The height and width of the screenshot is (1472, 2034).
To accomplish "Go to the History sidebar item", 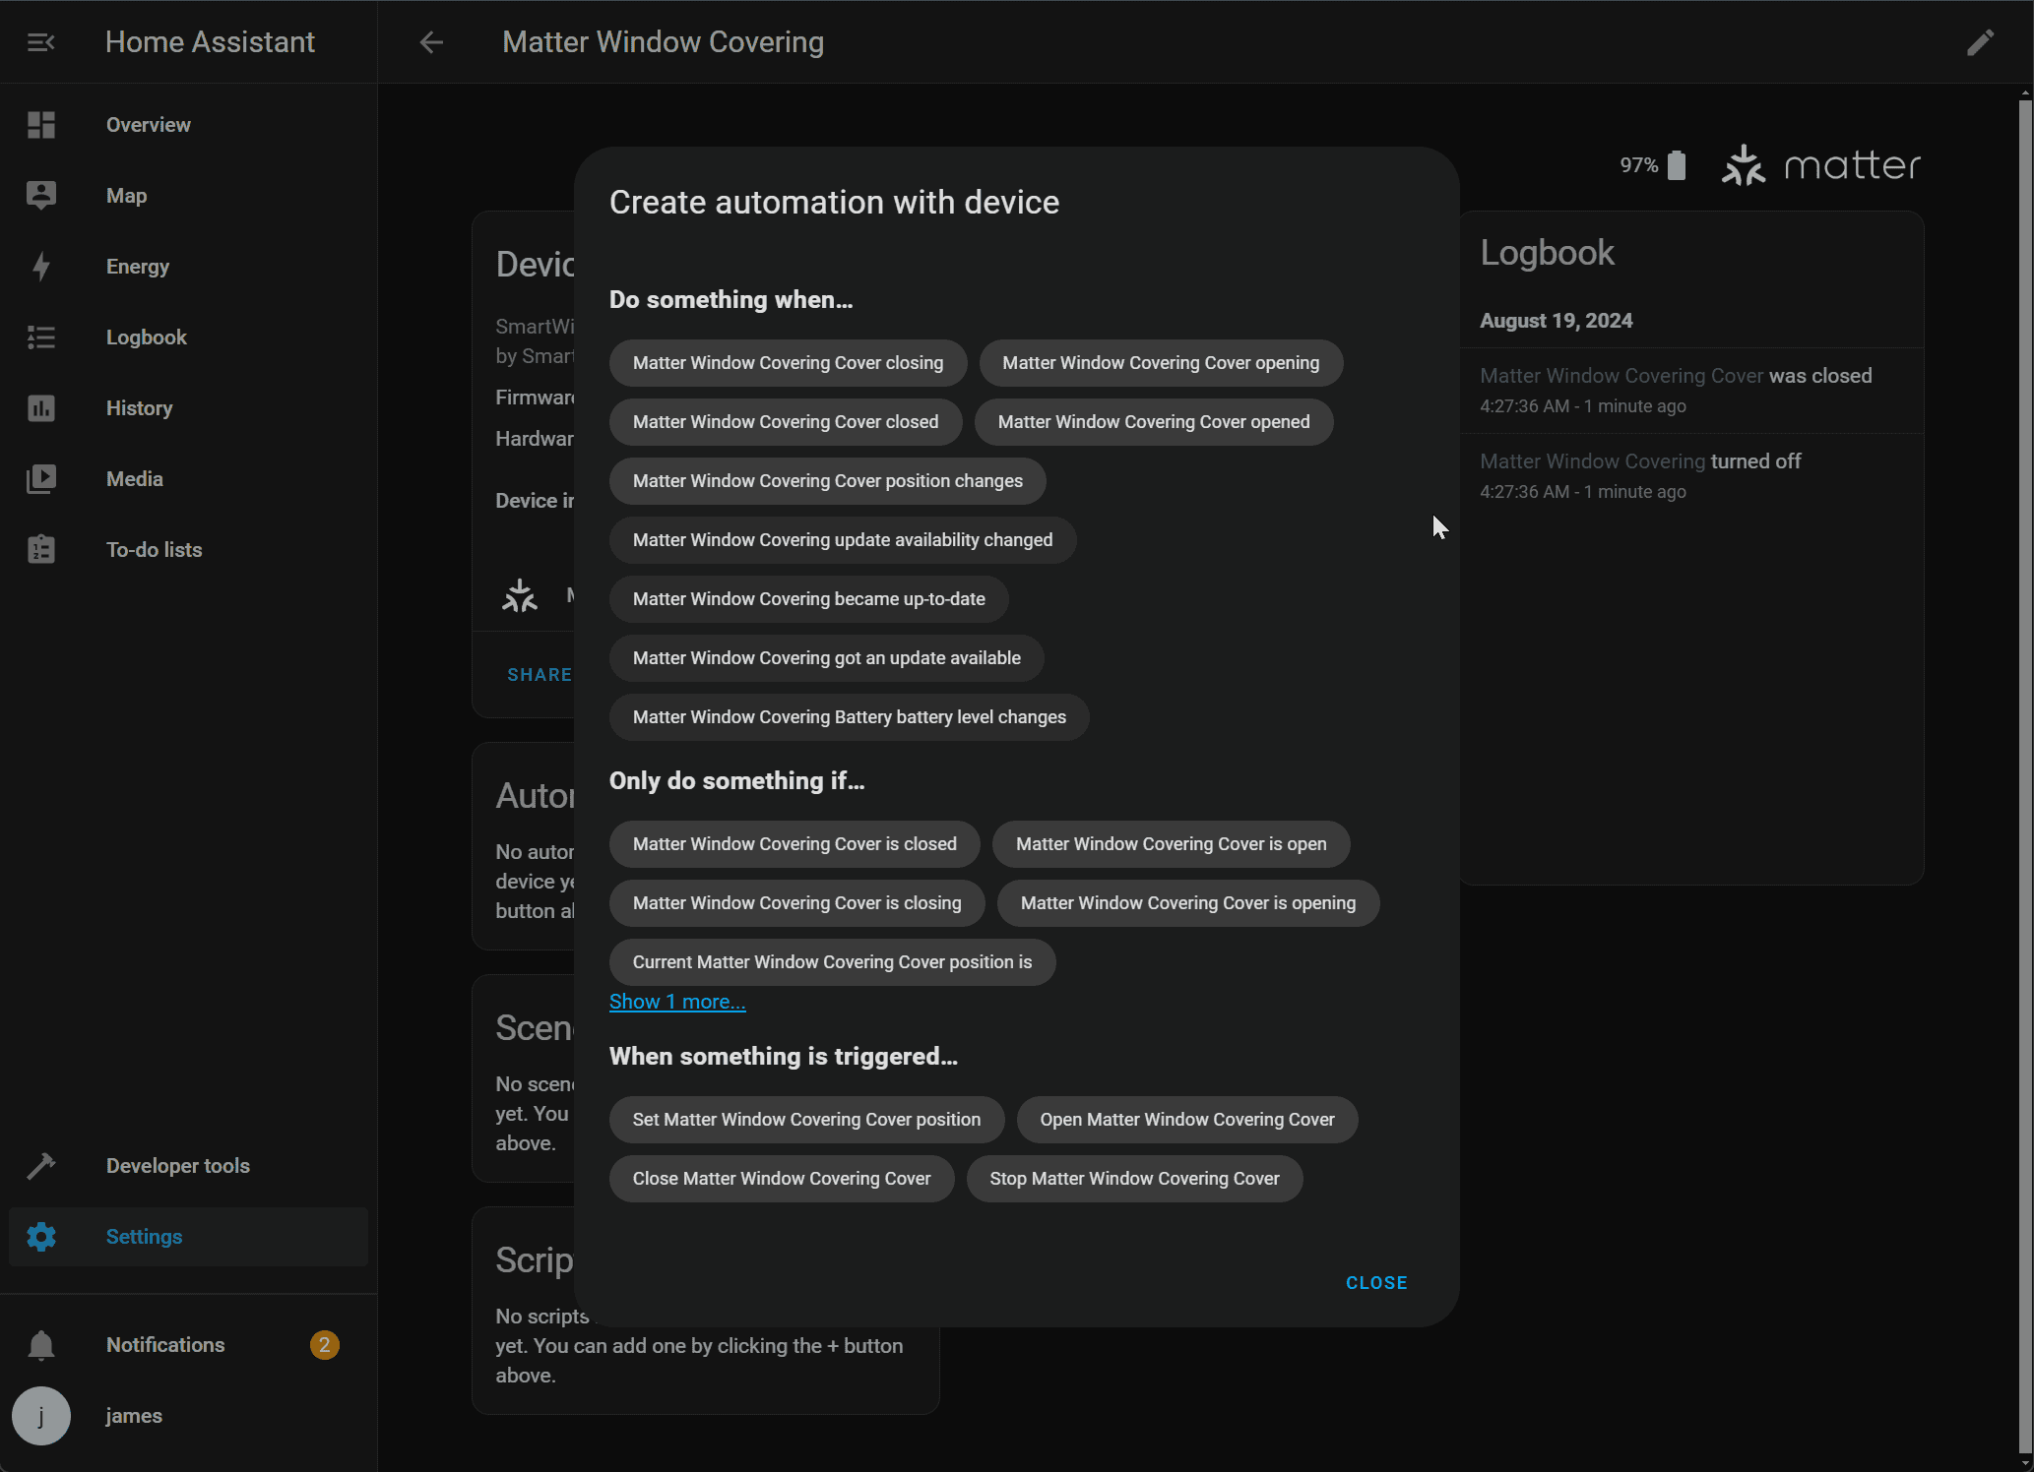I will click(139, 408).
